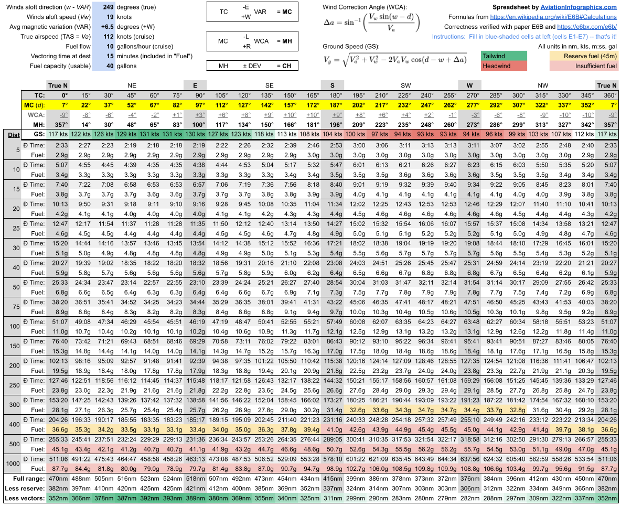
Task: Click the GS 131 kts cell under 60°
Action: [x=149, y=134]
